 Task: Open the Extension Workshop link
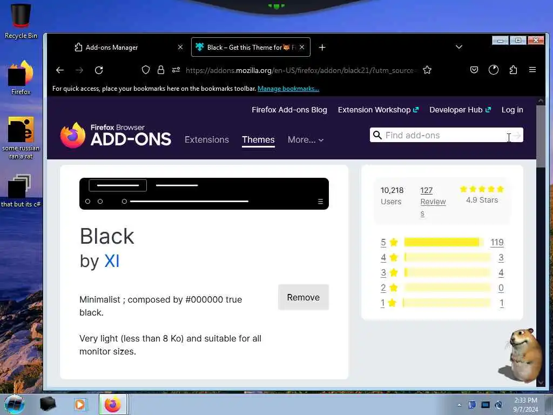coord(378,110)
